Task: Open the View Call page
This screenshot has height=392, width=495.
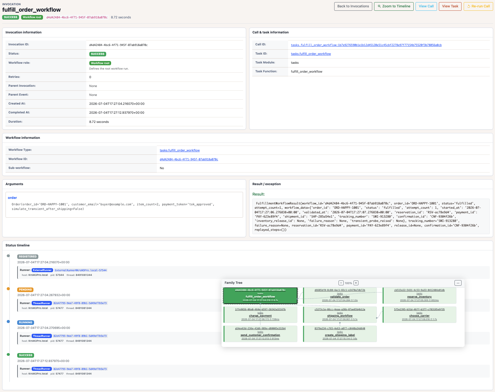Action: point(426,6)
